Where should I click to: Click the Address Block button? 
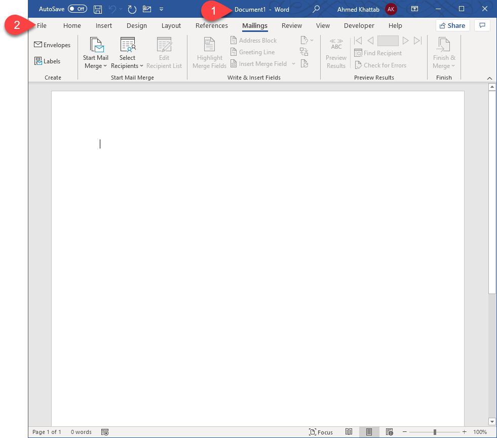253,40
